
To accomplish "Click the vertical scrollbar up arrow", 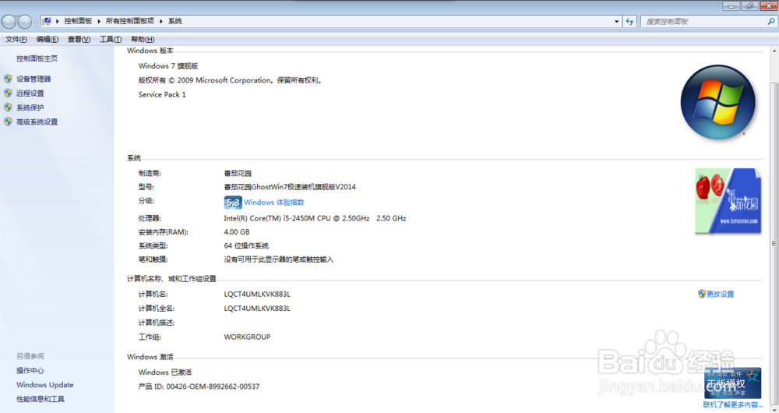I will pyautogui.click(x=774, y=51).
